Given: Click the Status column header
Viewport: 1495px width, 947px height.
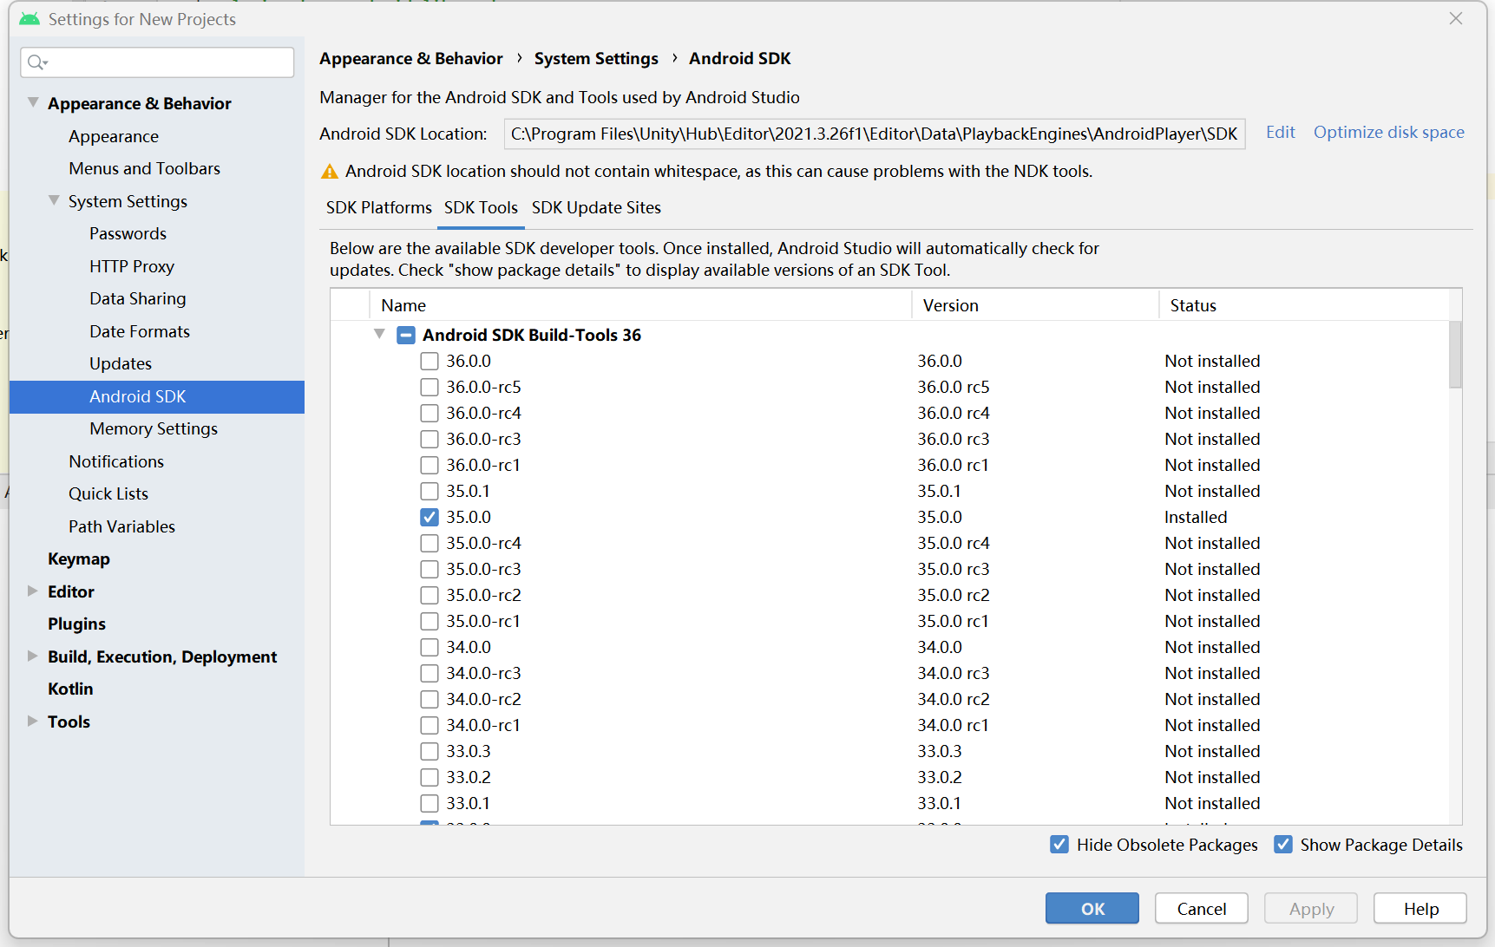Looking at the screenshot, I should pyautogui.click(x=1304, y=305).
